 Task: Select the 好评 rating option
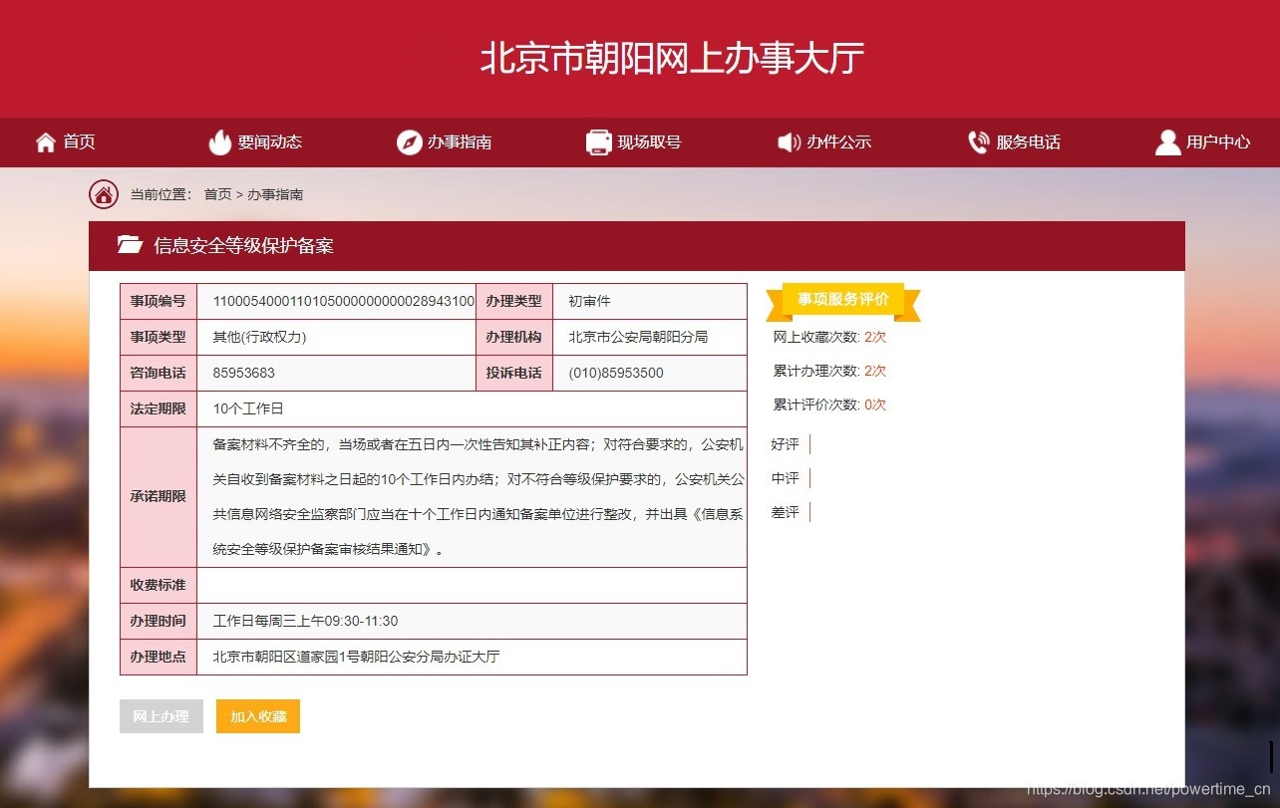tap(786, 444)
